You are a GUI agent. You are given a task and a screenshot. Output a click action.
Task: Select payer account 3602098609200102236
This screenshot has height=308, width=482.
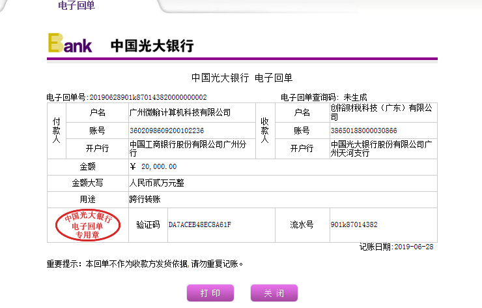tap(167, 131)
